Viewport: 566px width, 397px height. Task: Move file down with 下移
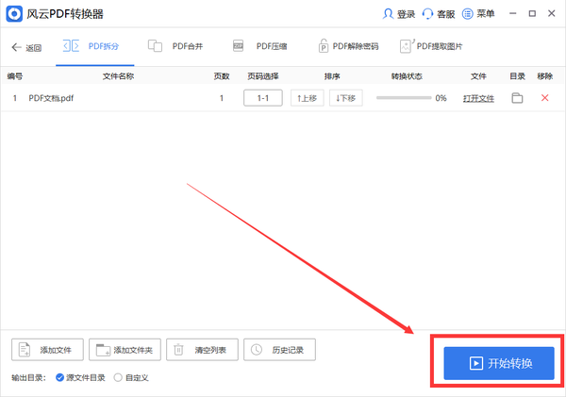coord(345,97)
